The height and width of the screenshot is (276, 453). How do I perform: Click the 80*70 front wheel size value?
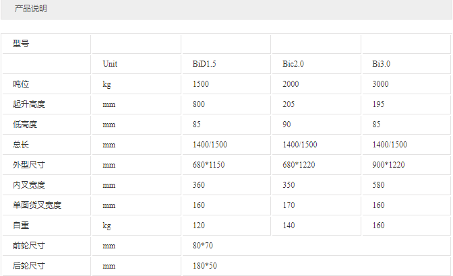click(201, 246)
